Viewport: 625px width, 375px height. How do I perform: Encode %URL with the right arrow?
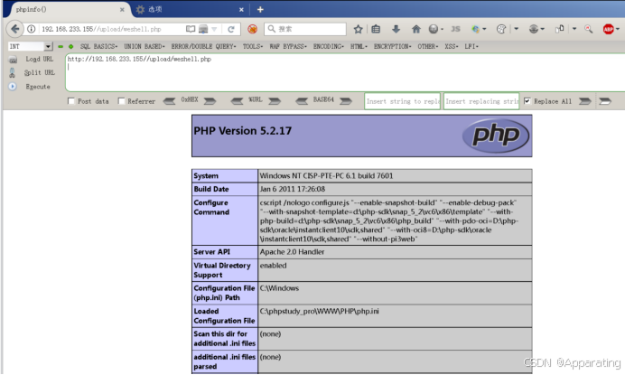(x=275, y=101)
